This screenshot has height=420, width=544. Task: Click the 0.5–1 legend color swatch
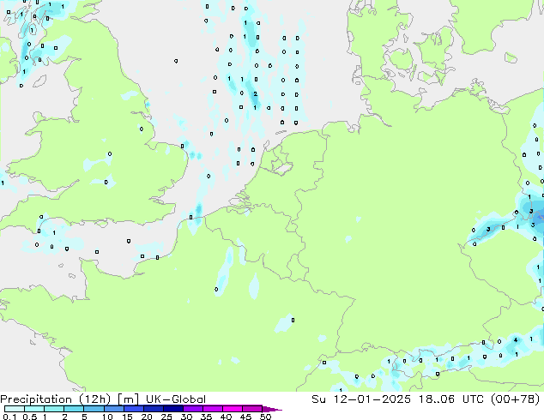click(34, 409)
